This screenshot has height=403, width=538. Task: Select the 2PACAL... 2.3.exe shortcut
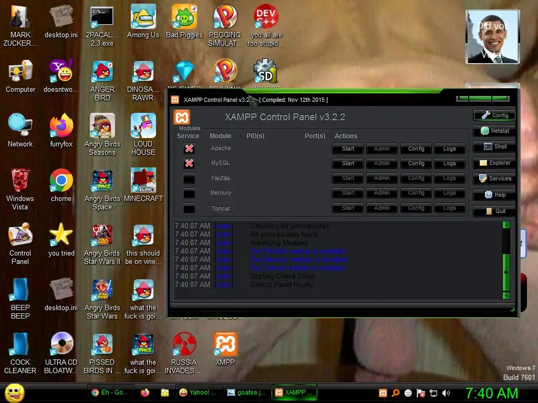[102, 25]
